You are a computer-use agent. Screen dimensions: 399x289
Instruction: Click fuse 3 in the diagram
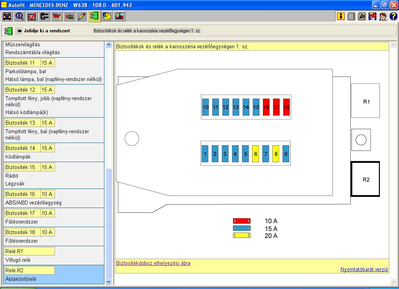(x=225, y=154)
